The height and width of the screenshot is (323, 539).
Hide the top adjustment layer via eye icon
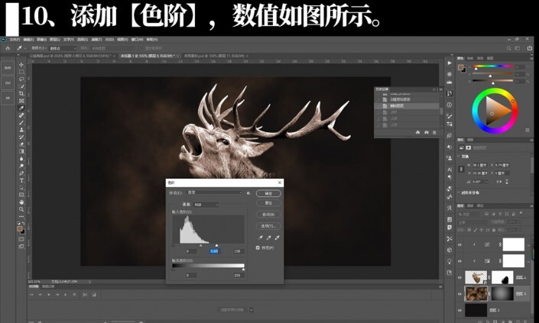pyautogui.click(x=459, y=245)
